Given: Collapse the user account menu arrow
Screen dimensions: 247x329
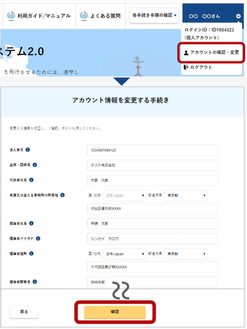Looking at the screenshot, I should [x=238, y=16].
